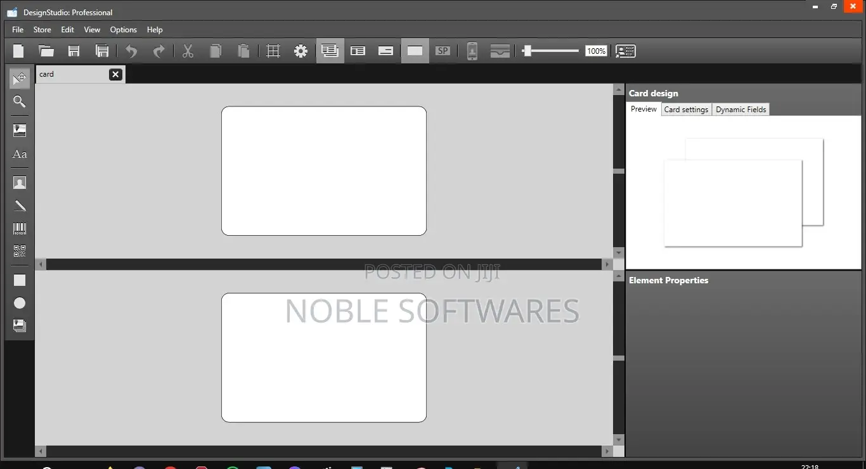Click the magnetic stripe encoding icon
The width and height of the screenshot is (866, 469).
pos(500,51)
